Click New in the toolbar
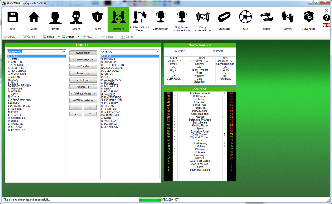332x204 pixels. pos(87,37)
